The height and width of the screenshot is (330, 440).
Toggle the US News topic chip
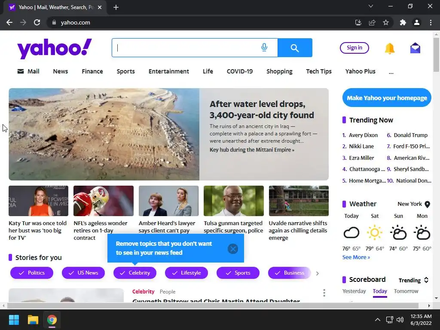pos(83,273)
